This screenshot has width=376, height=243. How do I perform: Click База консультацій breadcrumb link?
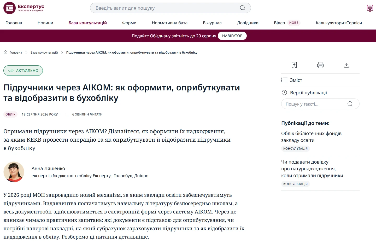(44, 53)
